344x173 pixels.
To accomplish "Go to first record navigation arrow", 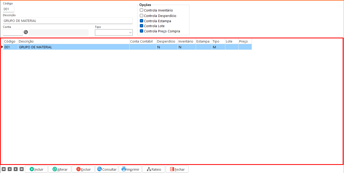I will (4, 169).
